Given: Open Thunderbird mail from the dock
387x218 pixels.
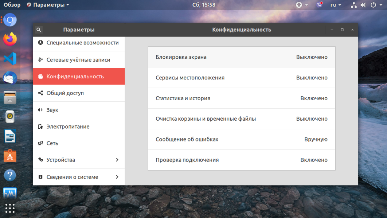Looking at the screenshot, I should (10, 78).
